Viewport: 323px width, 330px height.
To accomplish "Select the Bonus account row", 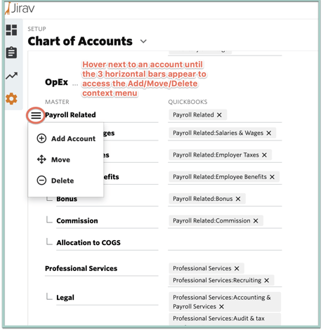I will click(67, 199).
